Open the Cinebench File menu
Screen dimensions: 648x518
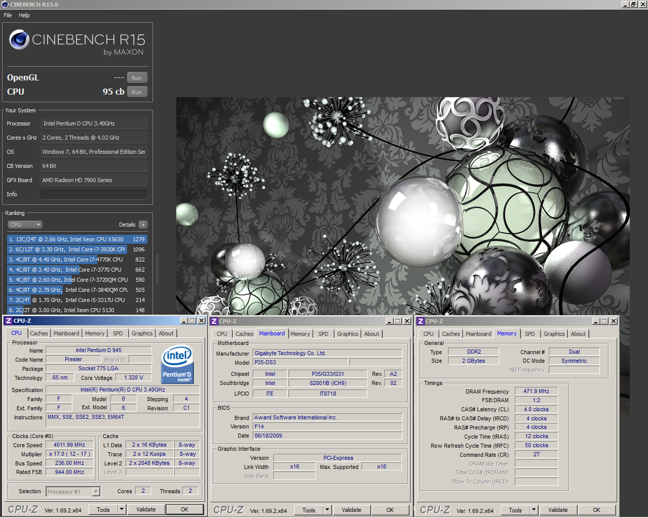click(x=8, y=15)
